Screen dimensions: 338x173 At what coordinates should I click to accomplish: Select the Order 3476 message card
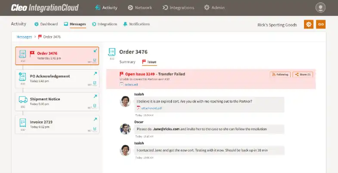point(57,56)
